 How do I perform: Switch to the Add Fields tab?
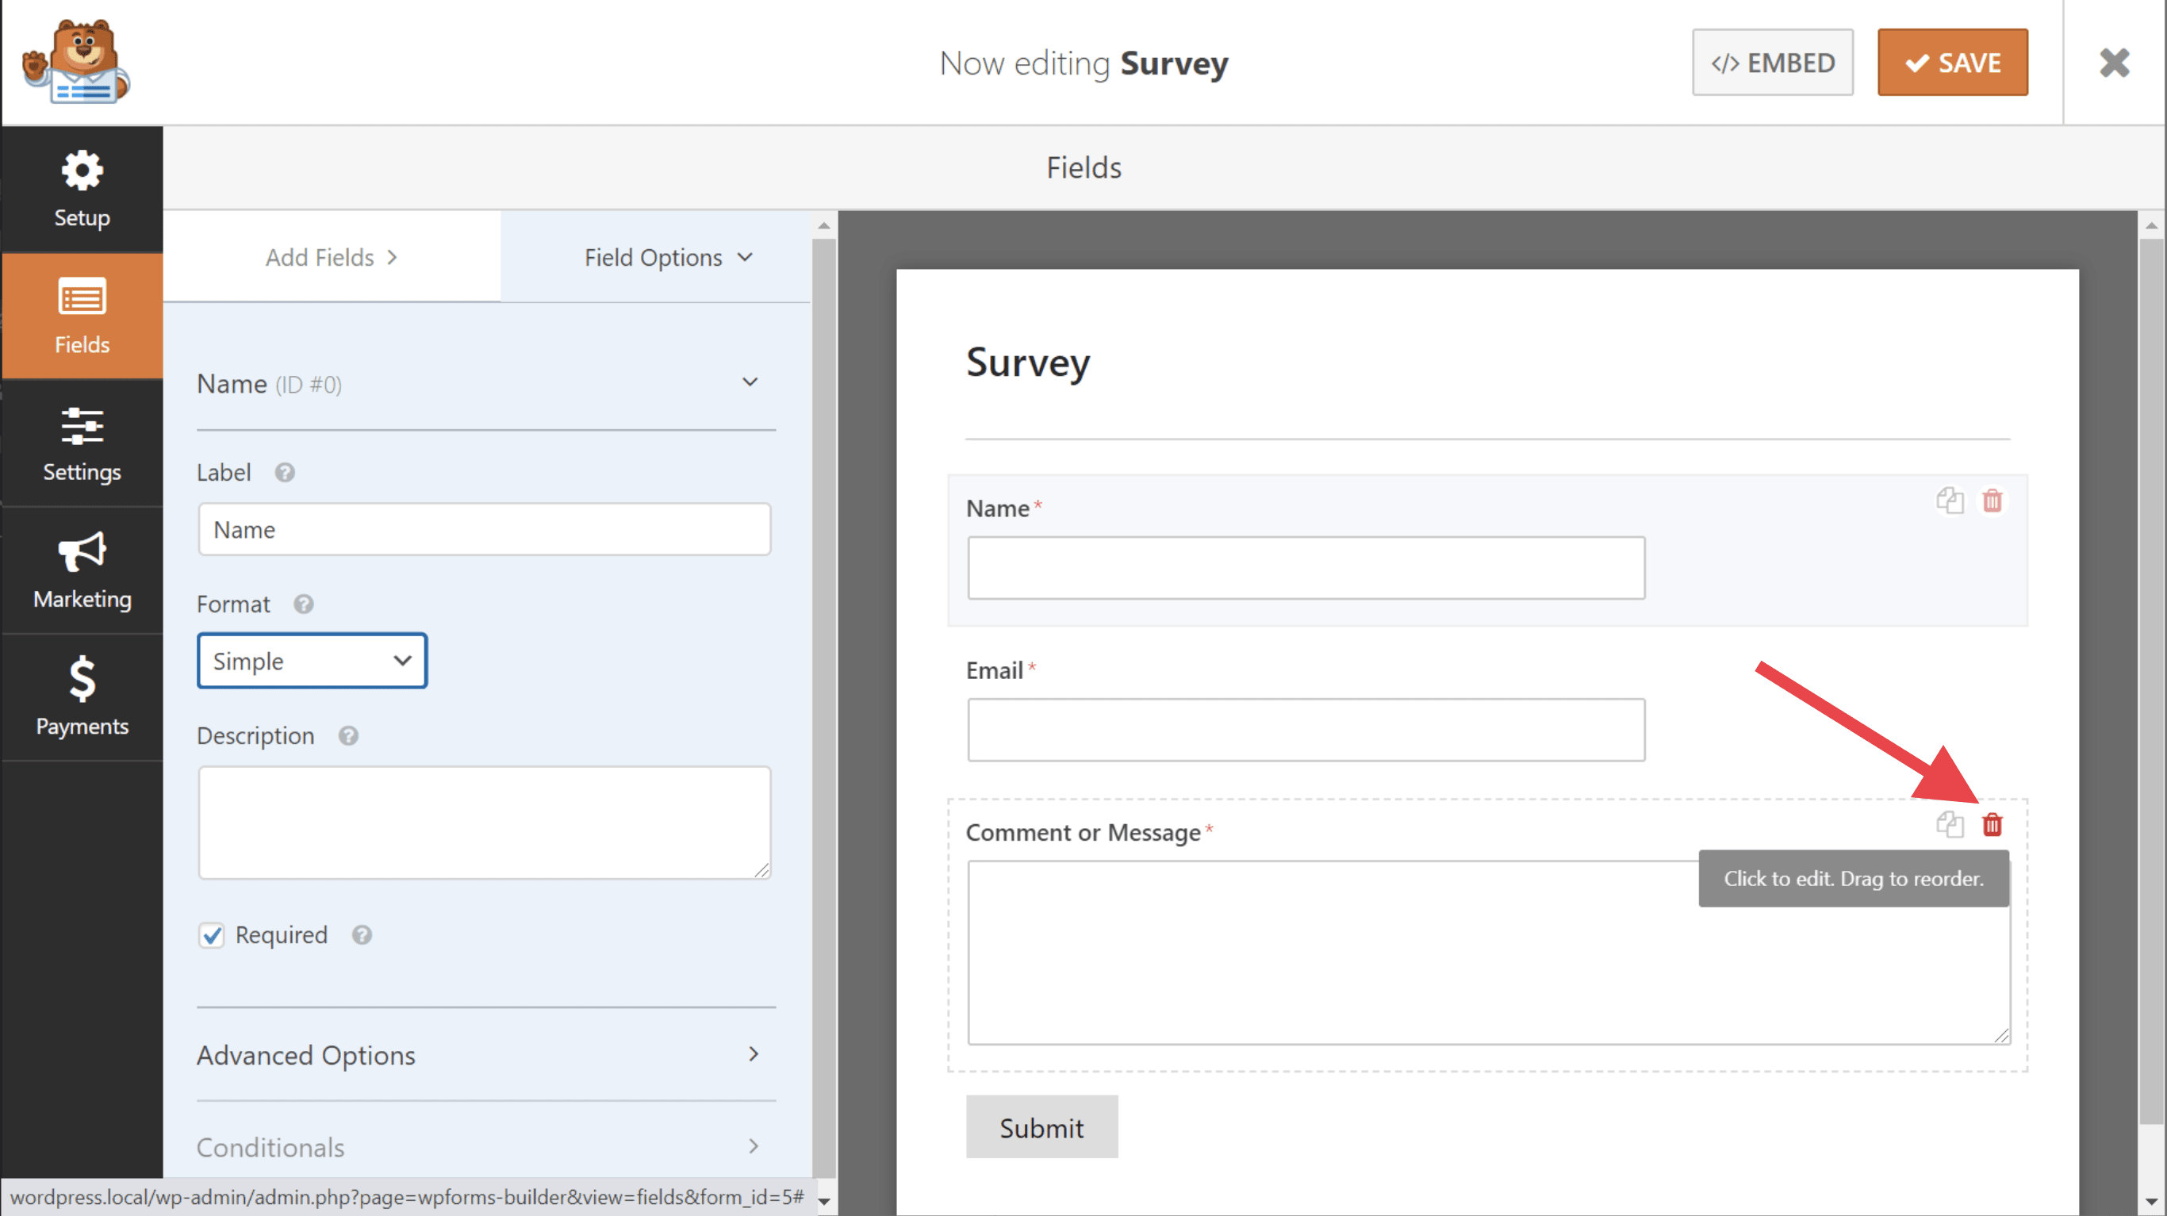(x=332, y=257)
